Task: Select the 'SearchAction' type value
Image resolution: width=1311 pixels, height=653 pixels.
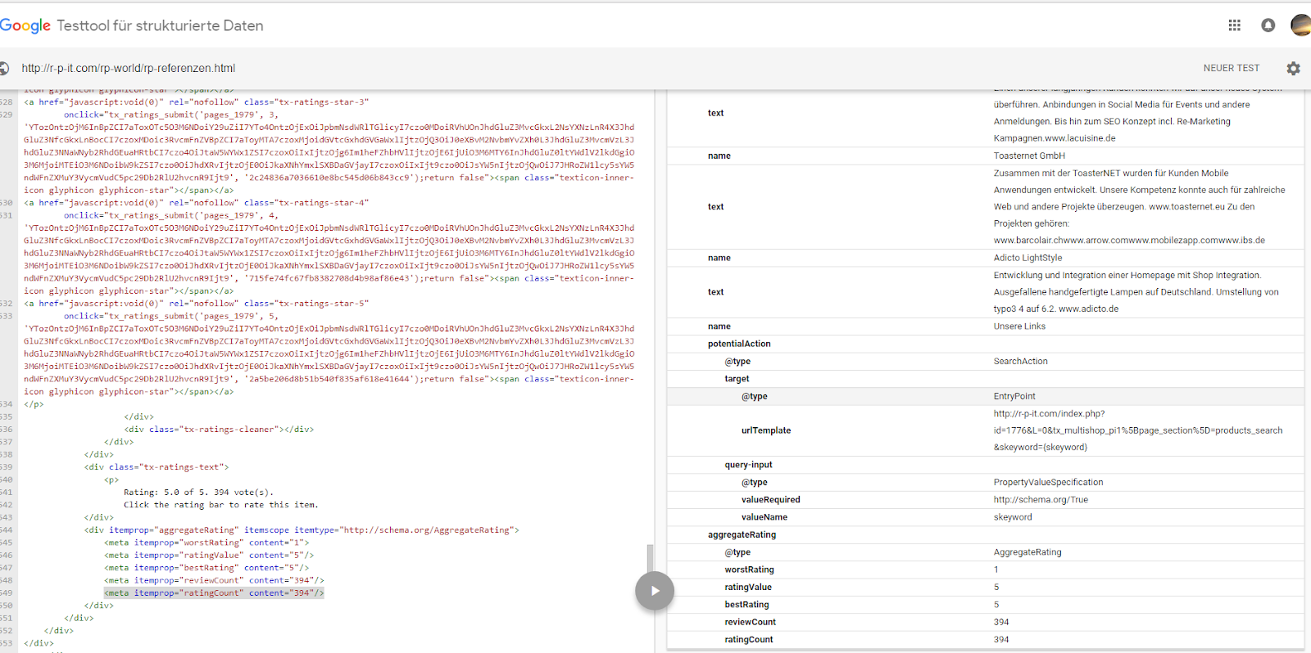Action: coord(1020,361)
